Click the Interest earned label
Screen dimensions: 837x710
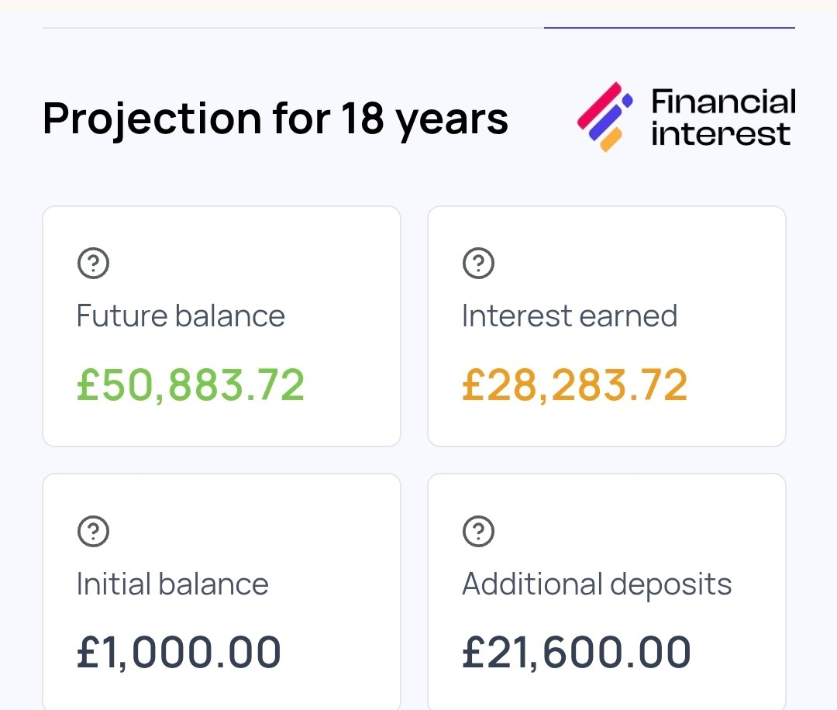[x=570, y=315]
